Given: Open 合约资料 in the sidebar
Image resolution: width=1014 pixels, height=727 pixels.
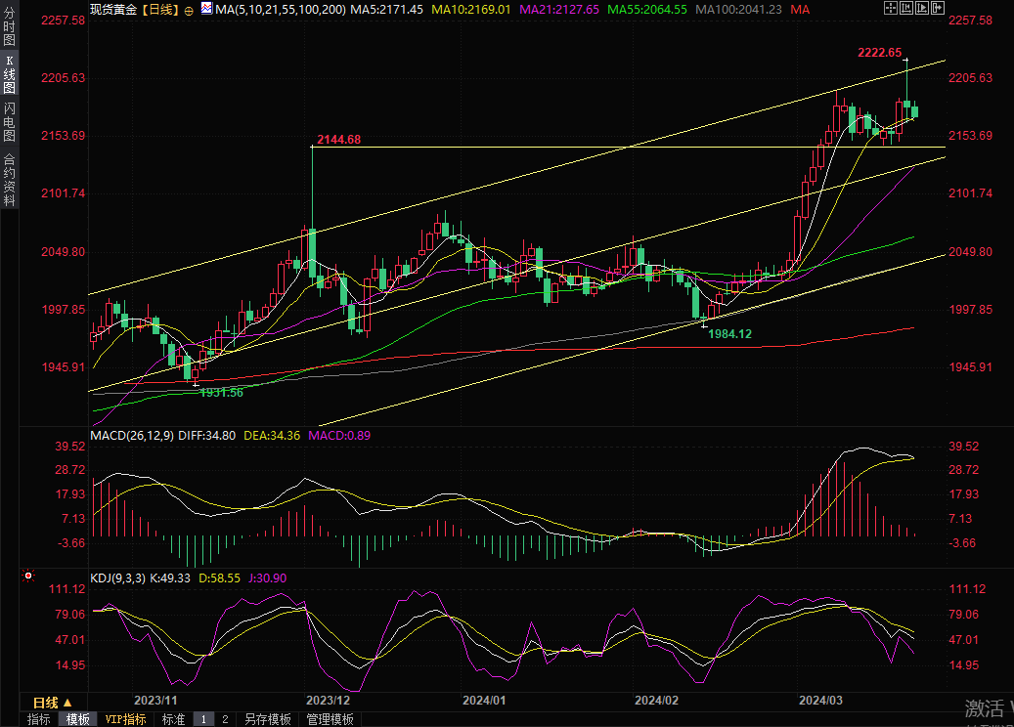Looking at the screenshot, I should click(x=9, y=180).
